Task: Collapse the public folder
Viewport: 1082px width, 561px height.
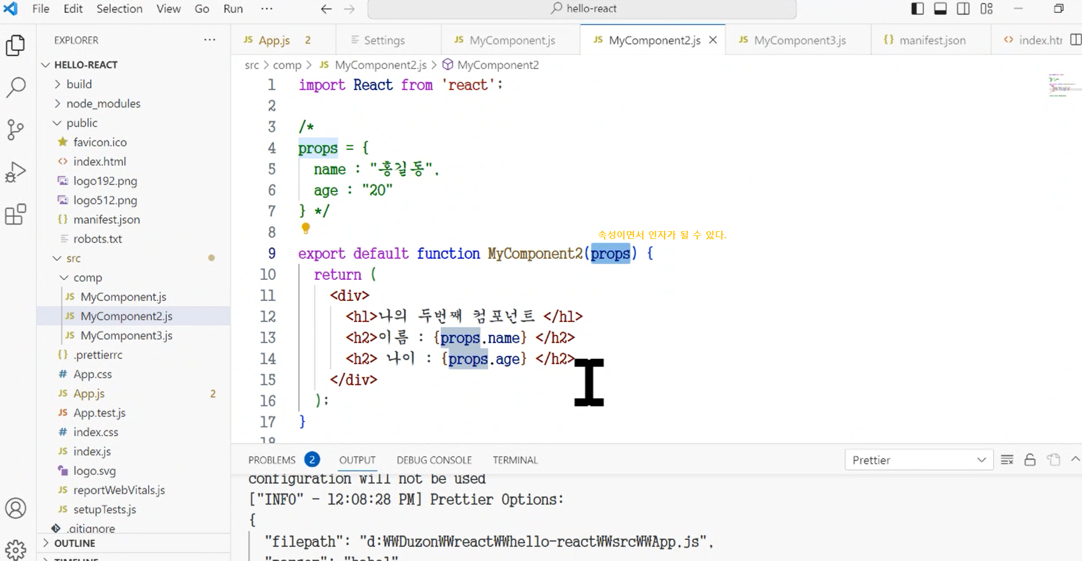Action: pyautogui.click(x=57, y=123)
